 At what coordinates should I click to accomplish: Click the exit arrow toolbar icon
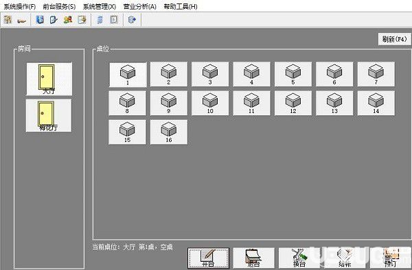click(x=132, y=20)
